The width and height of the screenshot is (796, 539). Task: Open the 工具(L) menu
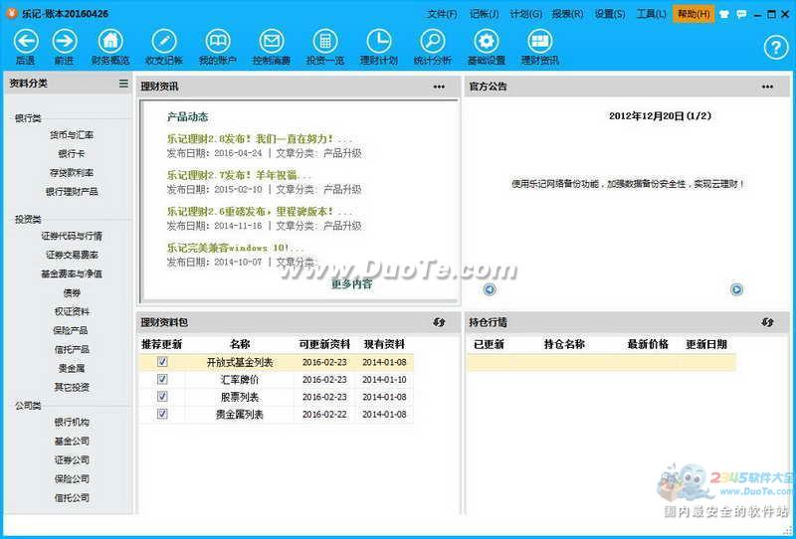pos(652,14)
